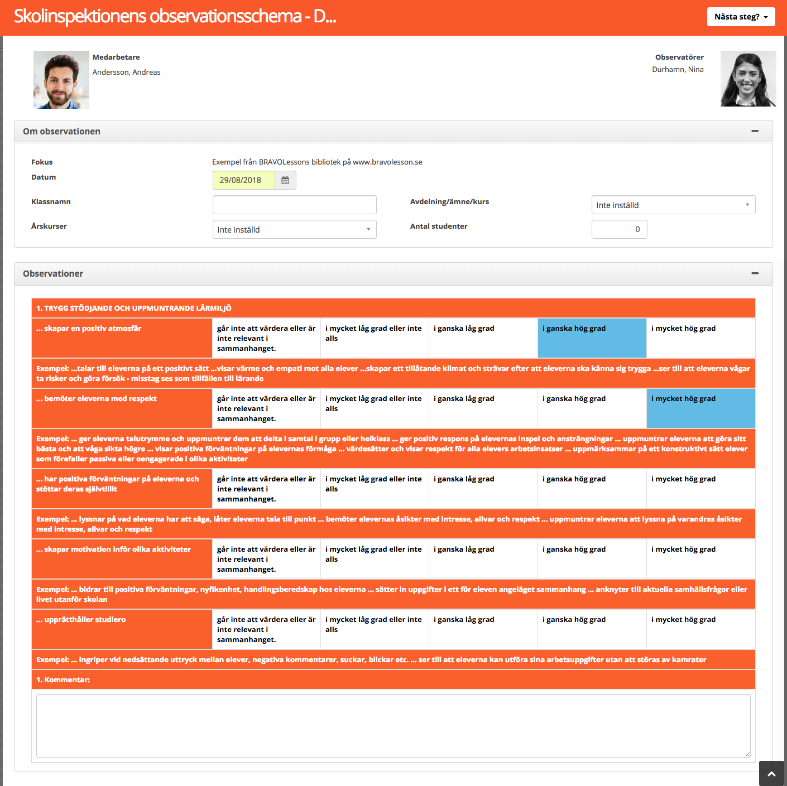Select 'i ganska hög grad' for upprätthåller studiero

click(x=592, y=629)
